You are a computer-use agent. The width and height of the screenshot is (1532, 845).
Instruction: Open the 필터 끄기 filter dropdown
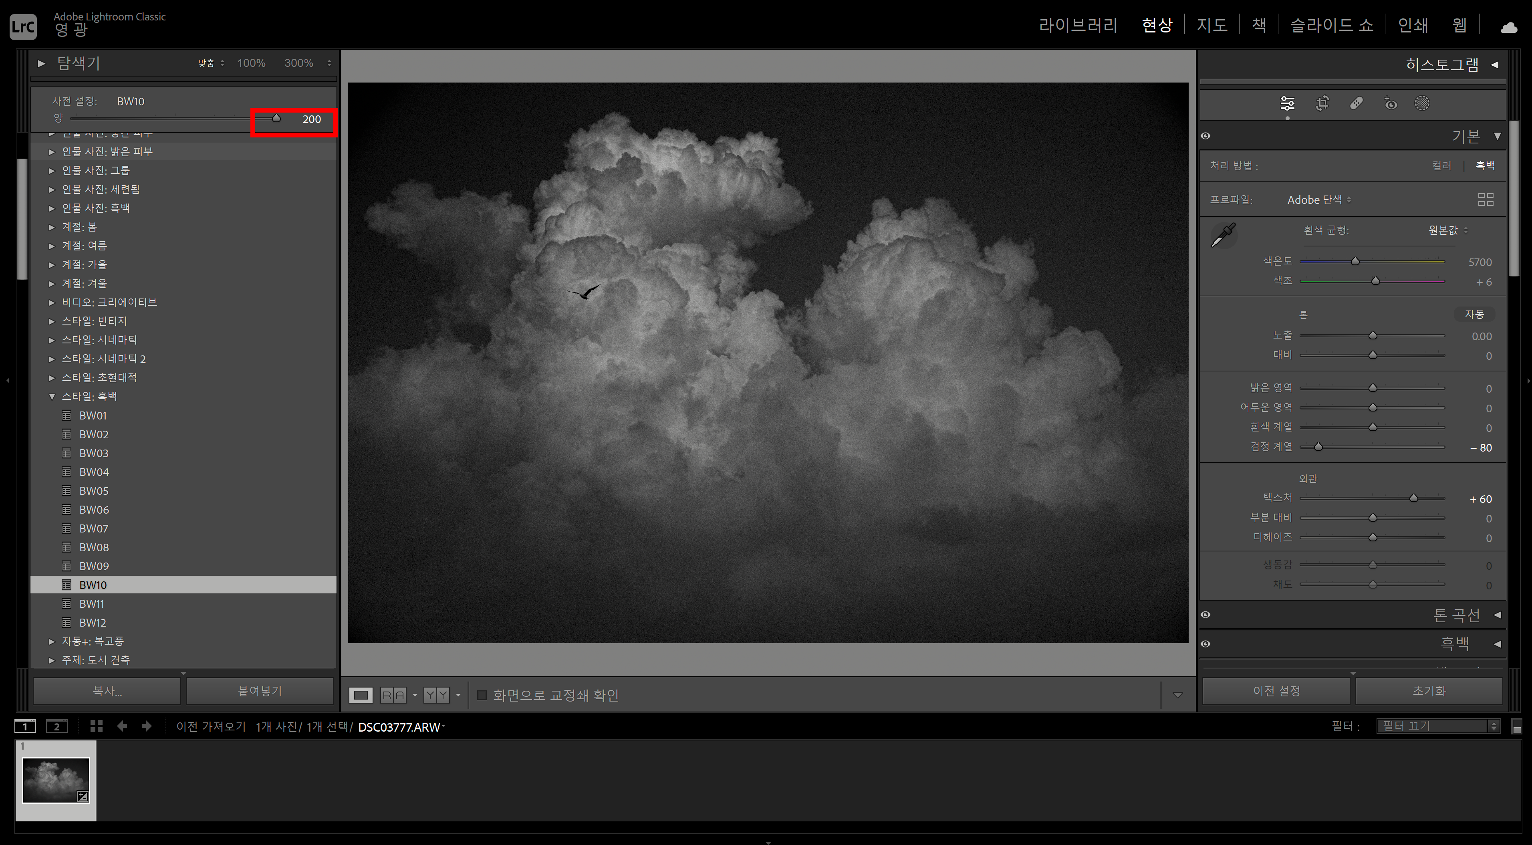(1437, 726)
